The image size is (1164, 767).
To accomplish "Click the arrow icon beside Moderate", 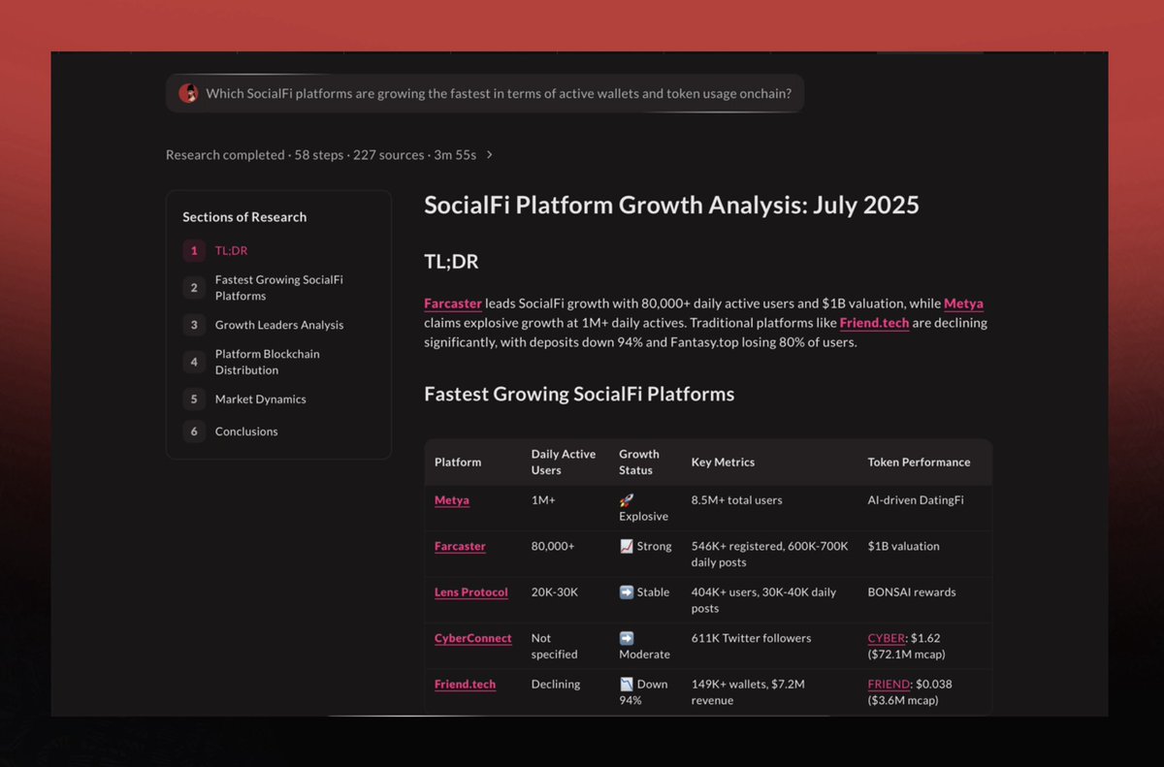I will click(627, 638).
